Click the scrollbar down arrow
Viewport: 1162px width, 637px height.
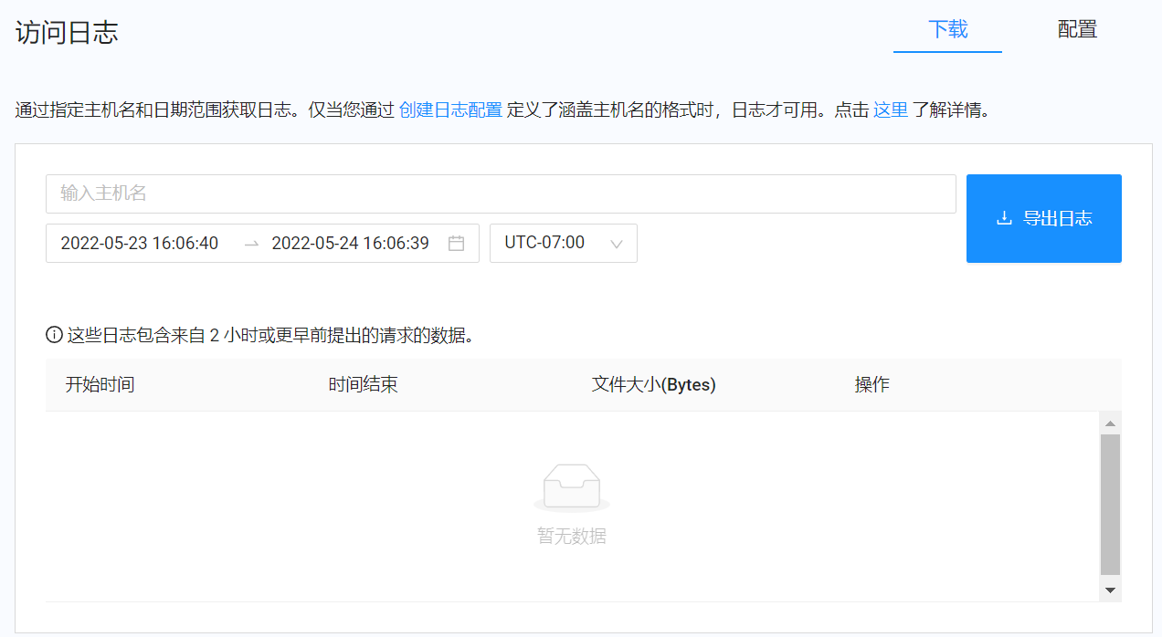[x=1110, y=589]
